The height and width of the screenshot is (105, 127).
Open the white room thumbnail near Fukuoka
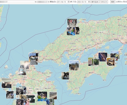[x=22, y=71]
